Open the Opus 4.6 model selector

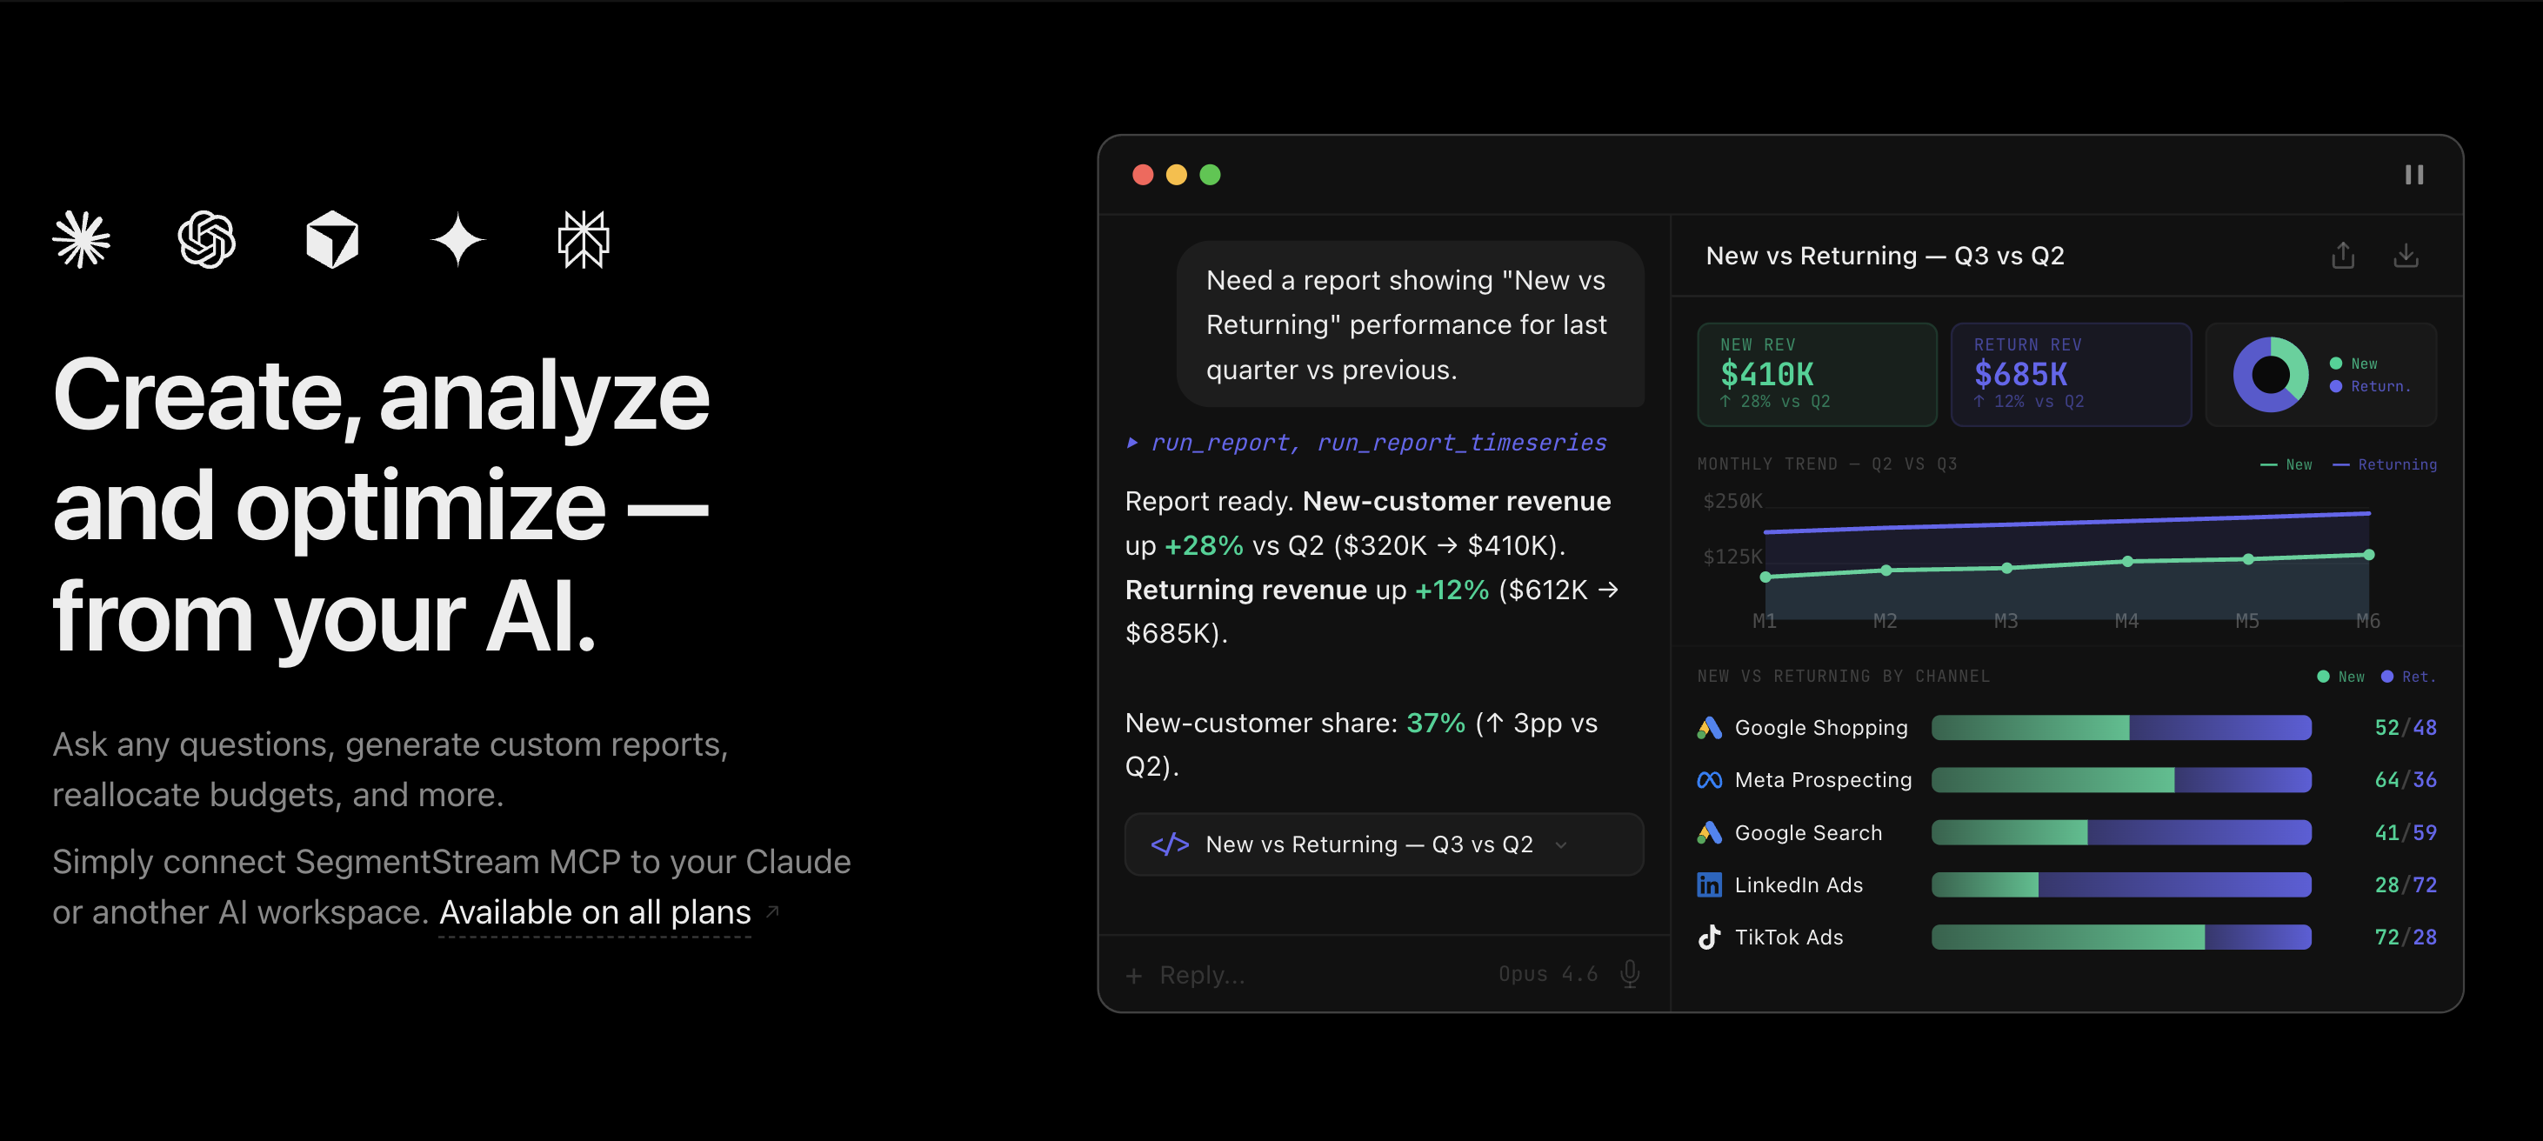(x=1547, y=974)
